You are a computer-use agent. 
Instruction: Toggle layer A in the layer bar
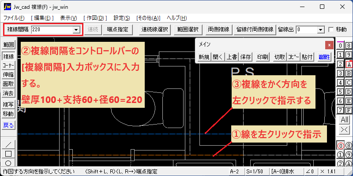point(349,64)
